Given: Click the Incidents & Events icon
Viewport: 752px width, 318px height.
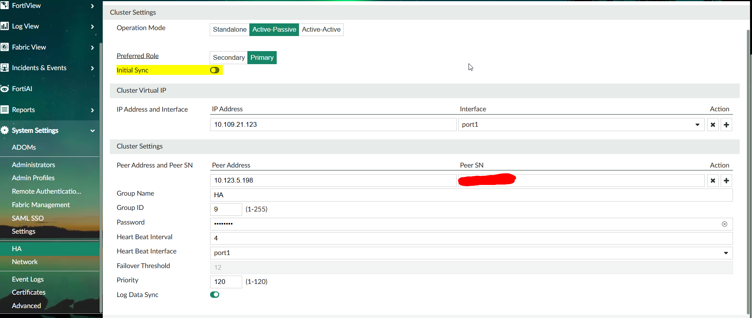Looking at the screenshot, I should [x=5, y=68].
